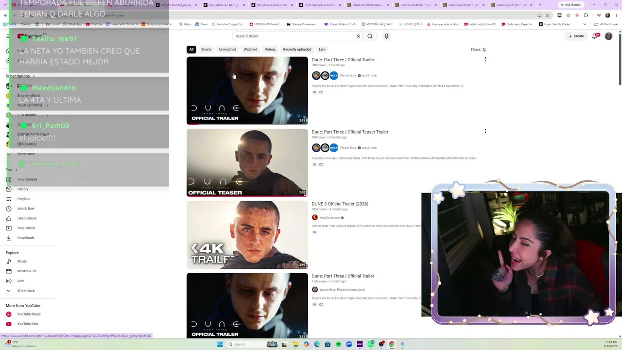Viewport: 622px width, 350px height.
Task: Select the Live filter chip
Action: 322,50
